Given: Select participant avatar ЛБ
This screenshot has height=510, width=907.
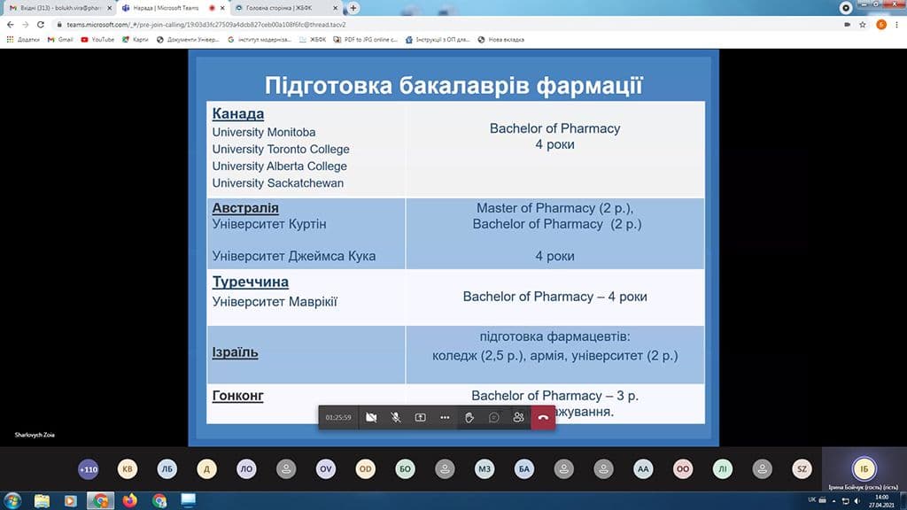Looking at the screenshot, I should tap(167, 469).
